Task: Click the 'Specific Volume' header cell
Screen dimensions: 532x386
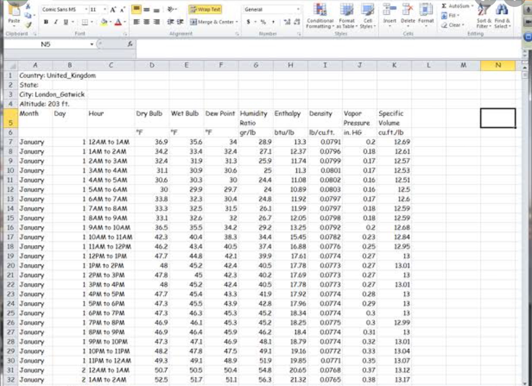Action: pyautogui.click(x=394, y=118)
